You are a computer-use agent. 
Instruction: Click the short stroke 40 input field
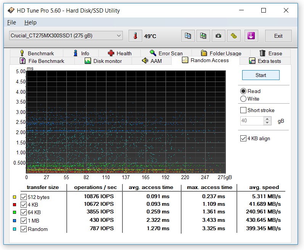[x=252, y=121]
